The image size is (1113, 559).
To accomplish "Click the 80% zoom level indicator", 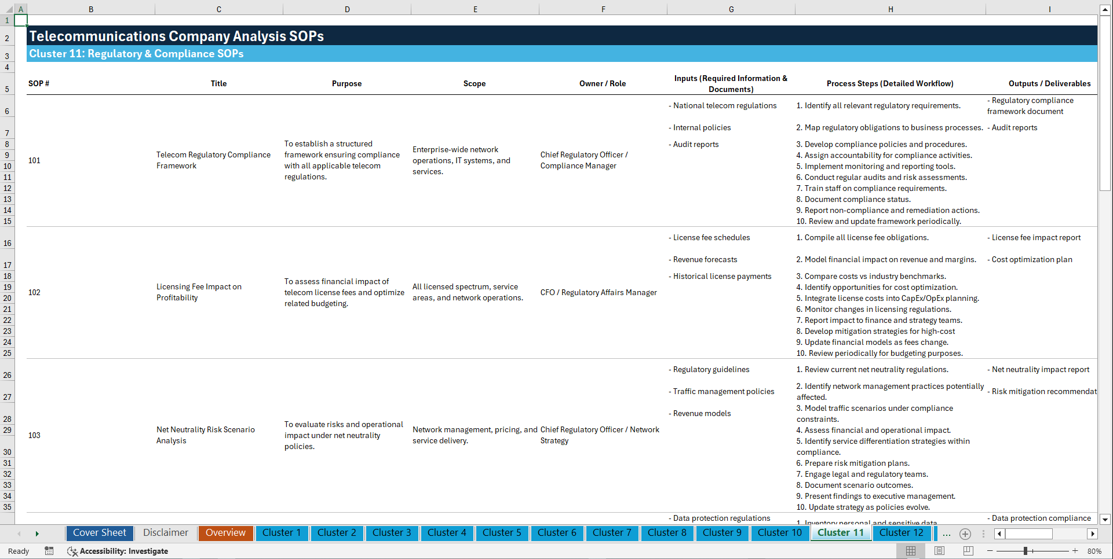I will (x=1094, y=551).
